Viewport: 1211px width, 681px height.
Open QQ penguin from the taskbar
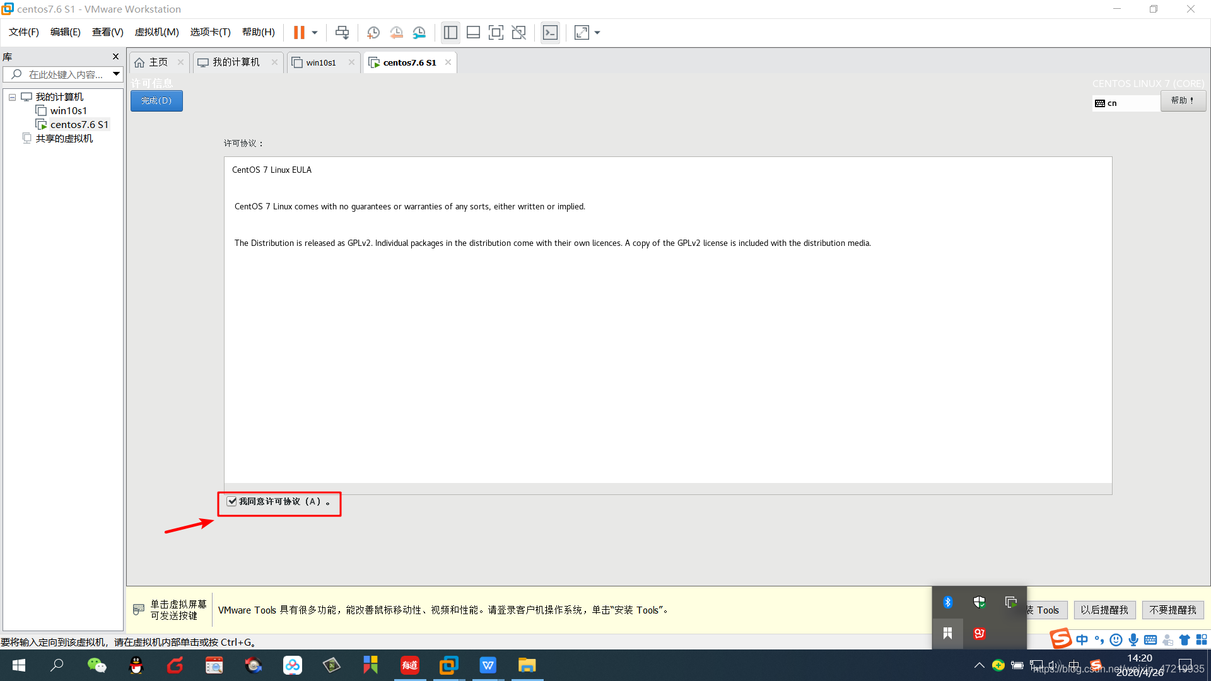tap(136, 665)
